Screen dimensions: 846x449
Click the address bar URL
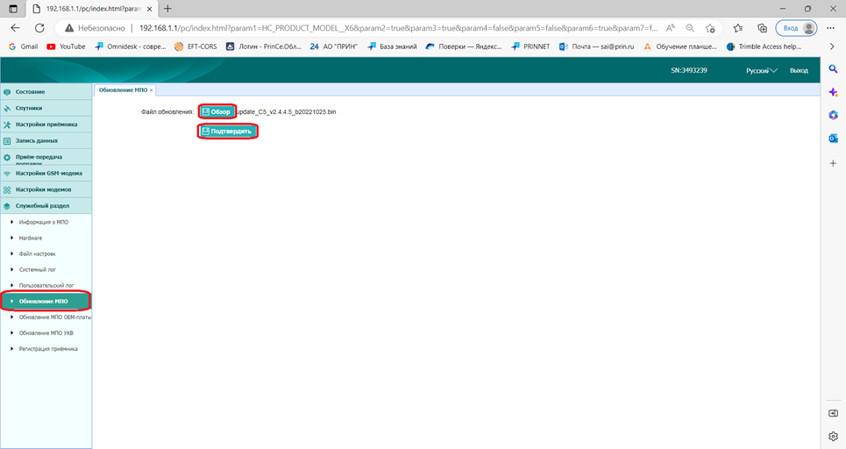tap(398, 28)
